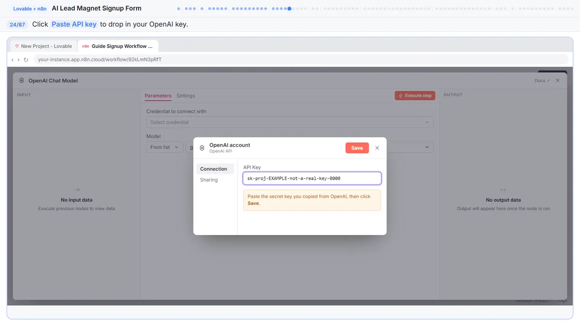Click the OpenAI logo in credential dialog
Image resolution: width=580 pixels, height=326 pixels.
(202, 148)
